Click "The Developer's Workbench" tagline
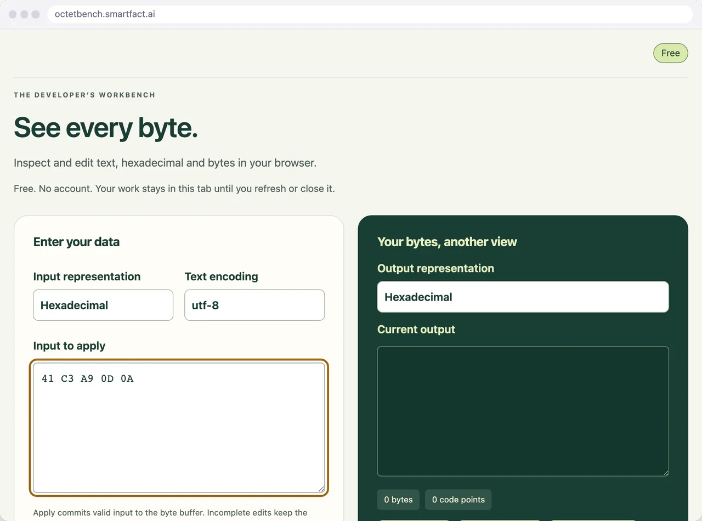The height and width of the screenshot is (521, 702). 84,95
